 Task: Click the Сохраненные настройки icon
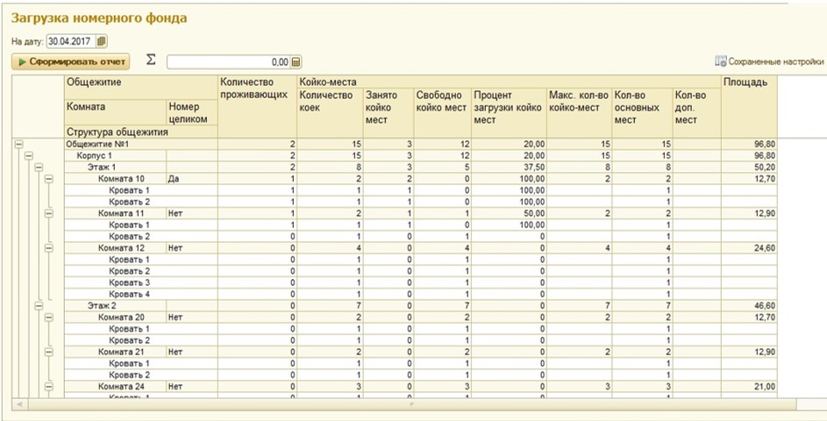click(721, 61)
